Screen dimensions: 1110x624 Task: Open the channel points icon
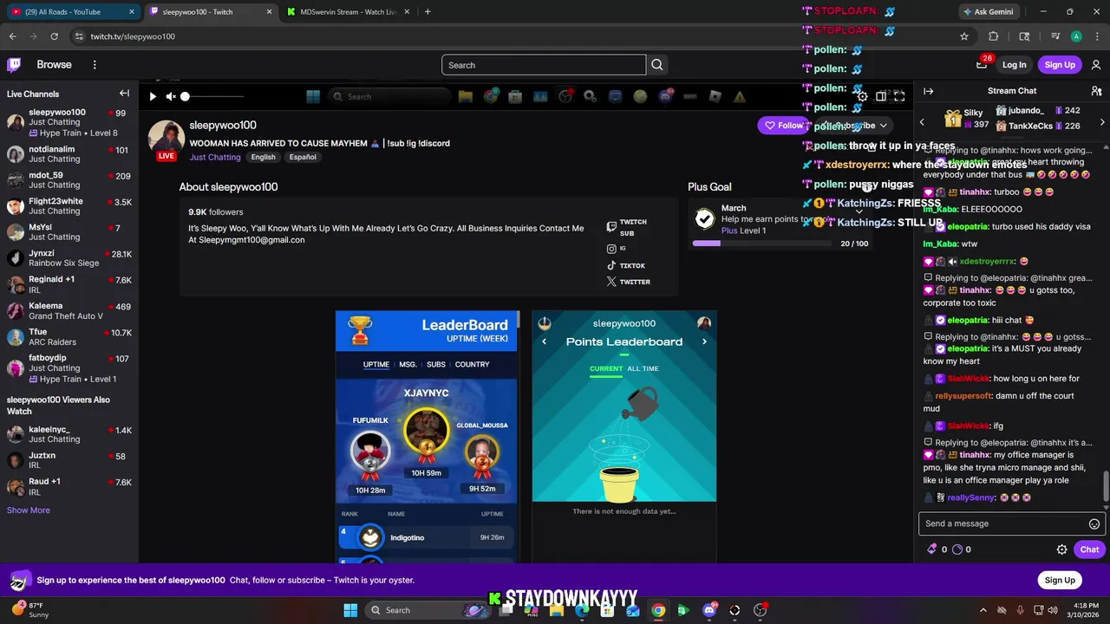957,549
